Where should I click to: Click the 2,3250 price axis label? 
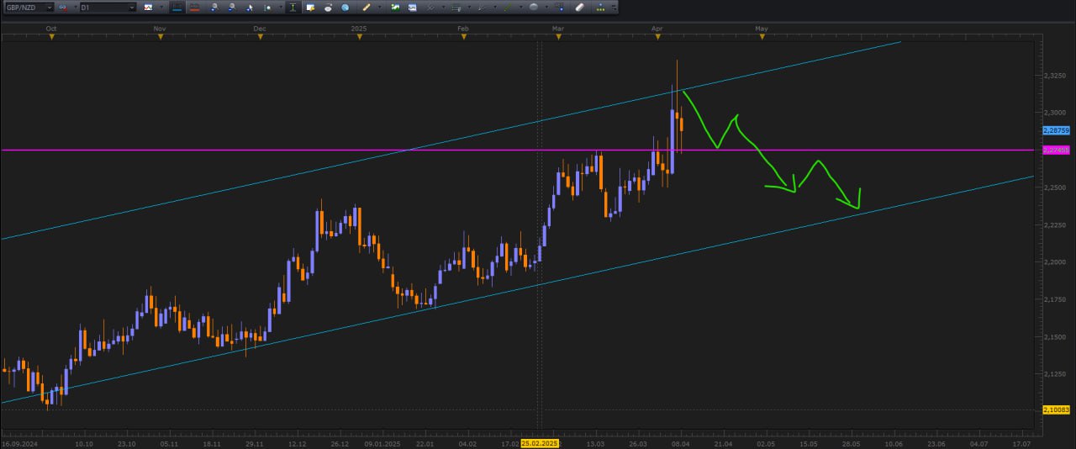point(1055,75)
